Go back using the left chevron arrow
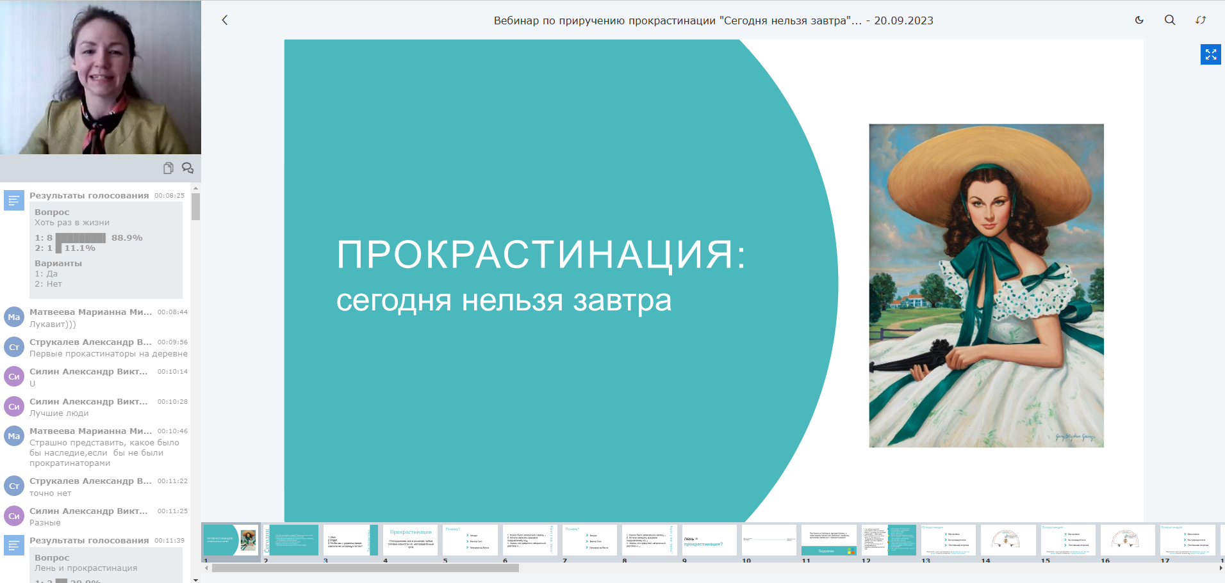Viewport: 1225px width, 583px height. click(225, 20)
